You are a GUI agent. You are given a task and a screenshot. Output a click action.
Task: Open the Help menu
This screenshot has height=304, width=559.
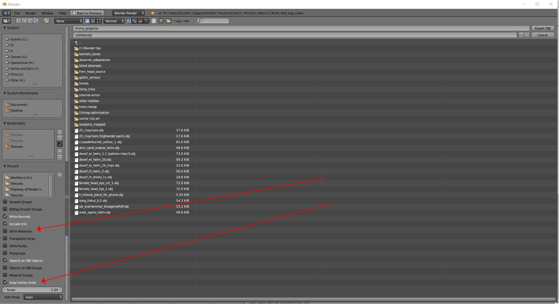[62, 13]
